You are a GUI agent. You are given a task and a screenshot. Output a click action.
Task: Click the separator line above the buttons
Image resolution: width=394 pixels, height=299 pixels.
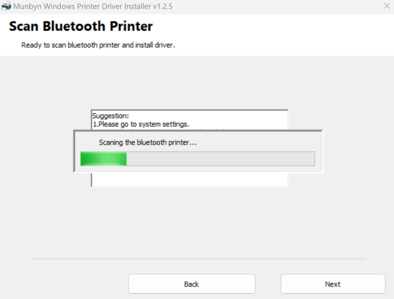point(198,259)
